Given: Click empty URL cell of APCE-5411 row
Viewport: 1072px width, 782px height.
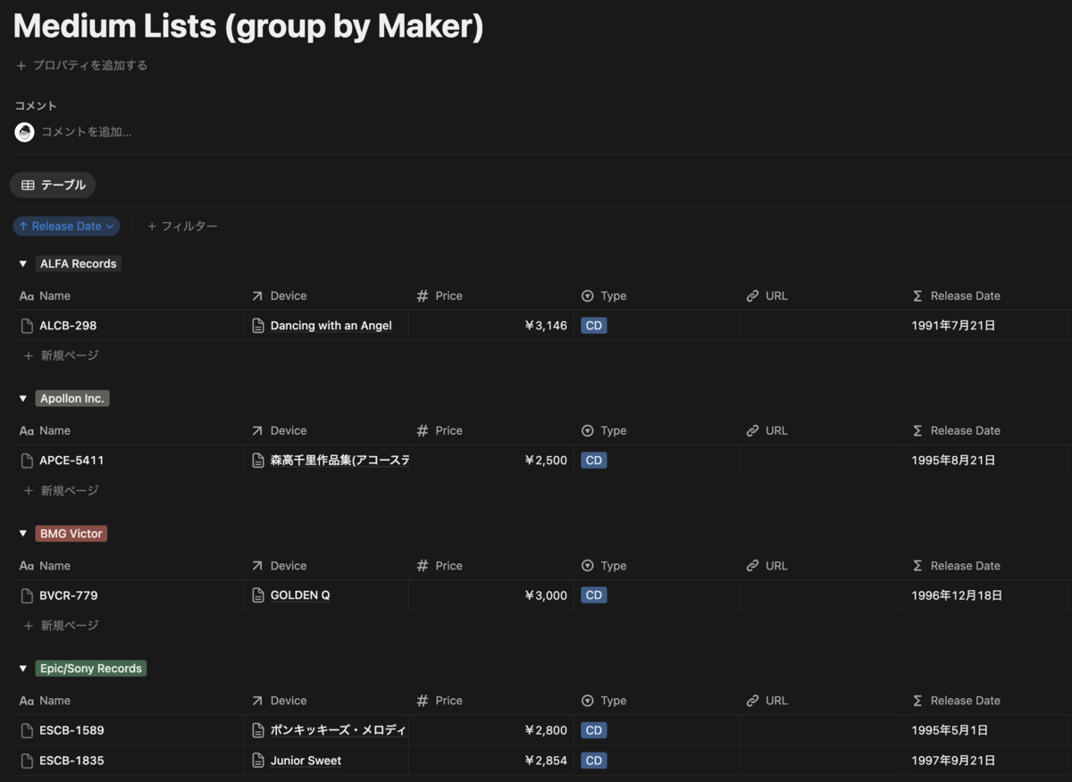Looking at the screenshot, I should click(821, 461).
